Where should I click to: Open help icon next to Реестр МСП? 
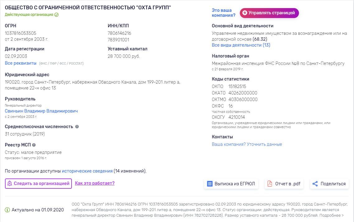pos(34,145)
